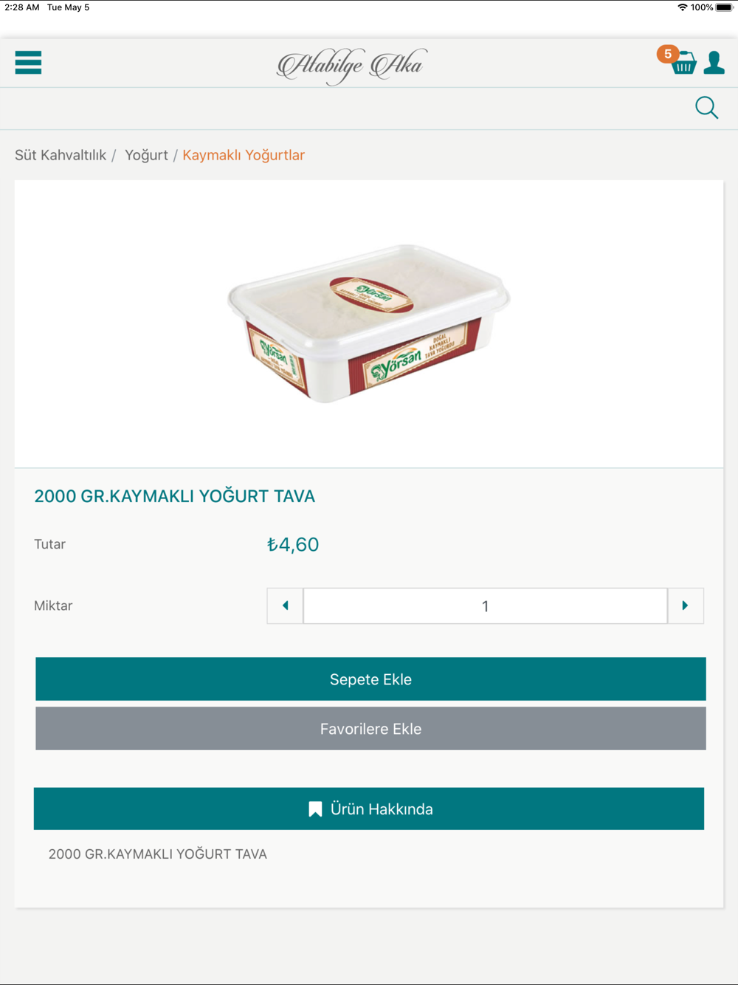Open the user account profile icon
The width and height of the screenshot is (738, 985).
pos(714,63)
